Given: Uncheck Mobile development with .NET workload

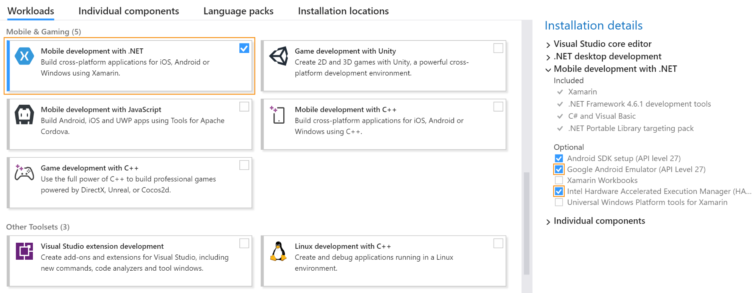Looking at the screenshot, I should 244,48.
